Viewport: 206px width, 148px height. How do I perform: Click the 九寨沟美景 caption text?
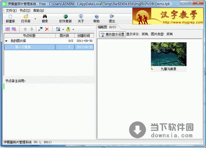169,69
